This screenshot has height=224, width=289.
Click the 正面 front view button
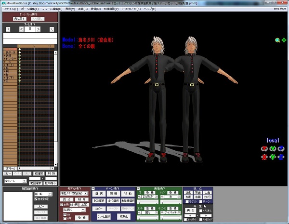(188, 192)
